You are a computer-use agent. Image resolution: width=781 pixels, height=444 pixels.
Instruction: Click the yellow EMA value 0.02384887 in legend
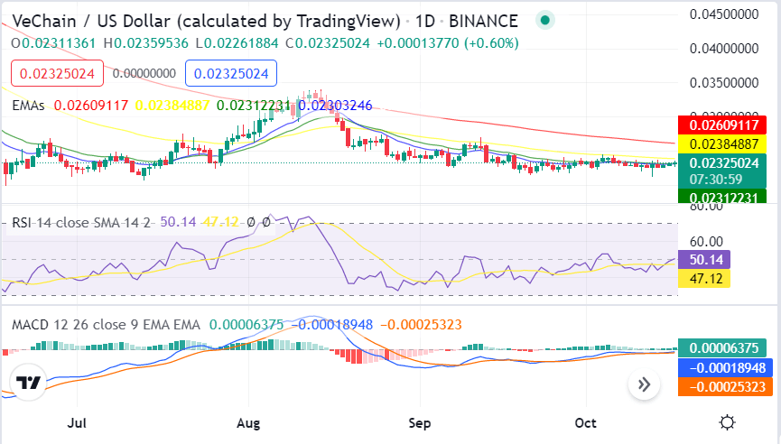[172, 106]
